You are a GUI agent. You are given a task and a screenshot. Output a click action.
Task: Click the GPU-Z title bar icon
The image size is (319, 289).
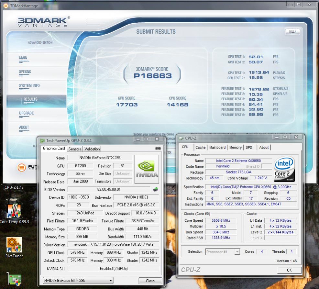pos(42,141)
